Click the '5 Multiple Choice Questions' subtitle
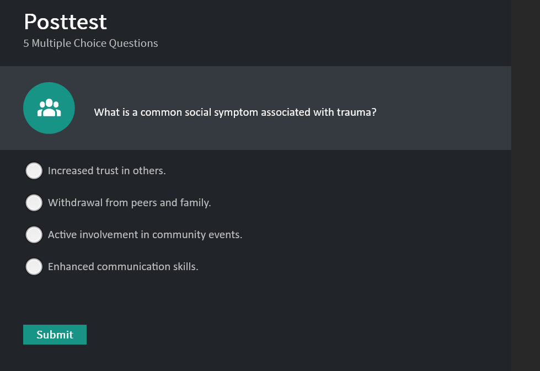 [90, 43]
